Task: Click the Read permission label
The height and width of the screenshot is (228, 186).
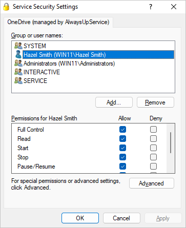Action: click(x=24, y=139)
